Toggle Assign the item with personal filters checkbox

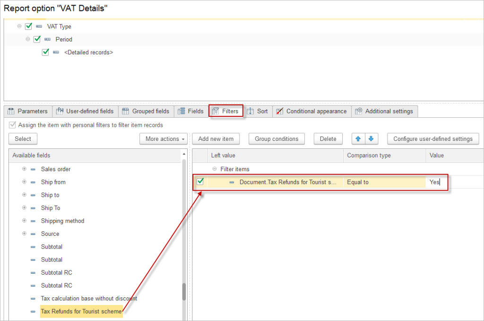pyautogui.click(x=12, y=125)
